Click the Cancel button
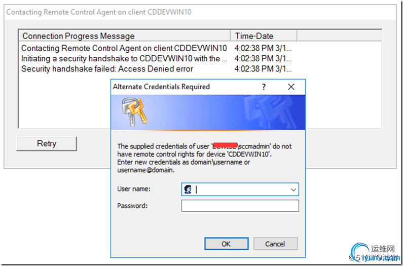This screenshot has height=266, width=403. tap(276, 244)
